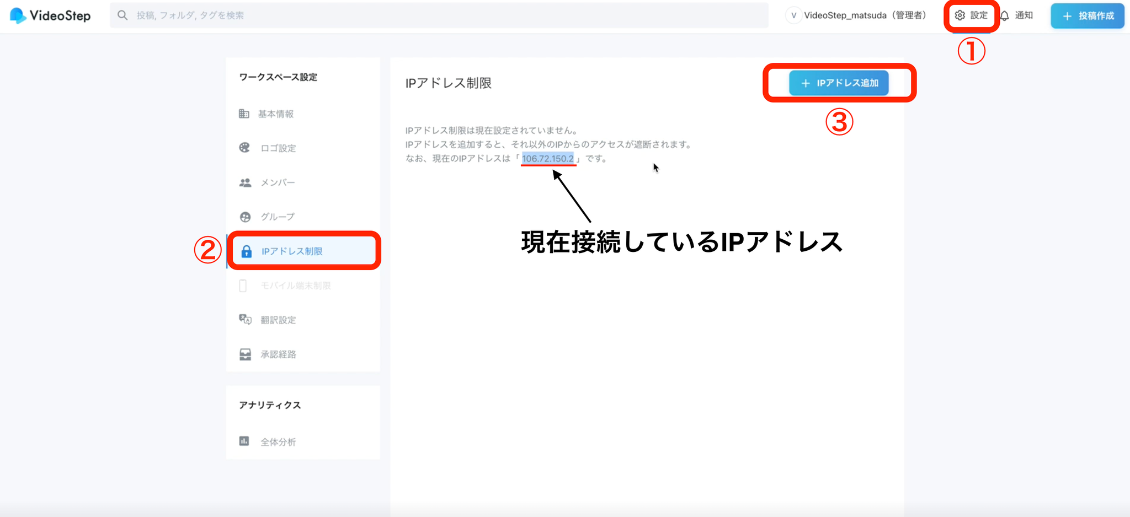
Task: Click the highlighted IP address 106.72.150.2
Action: (x=548, y=159)
